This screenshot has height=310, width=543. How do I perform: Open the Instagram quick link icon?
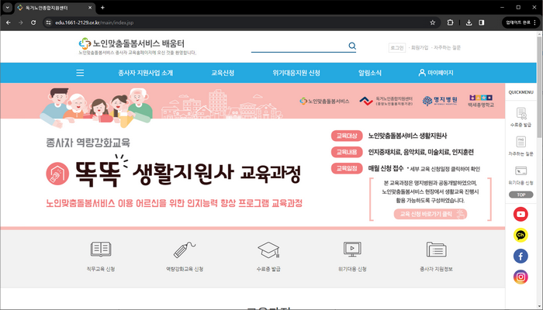(521, 277)
